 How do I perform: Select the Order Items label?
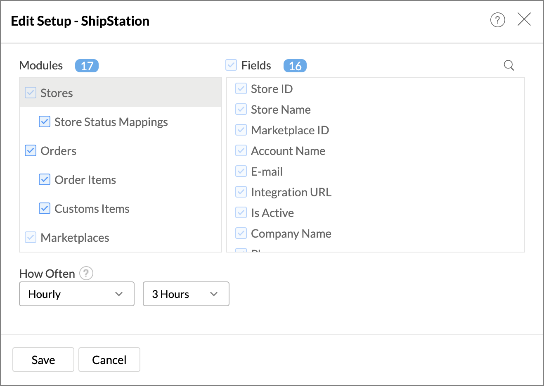pyautogui.click(x=85, y=180)
